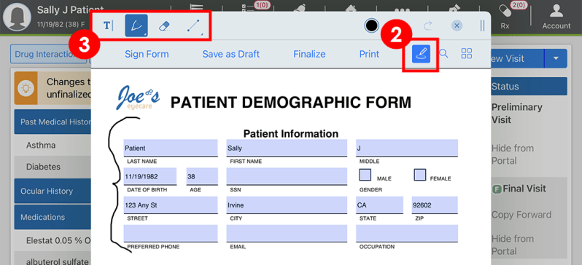Click Hide from Portal under Final Visit
582x265 pixels.
pyautogui.click(x=513, y=245)
